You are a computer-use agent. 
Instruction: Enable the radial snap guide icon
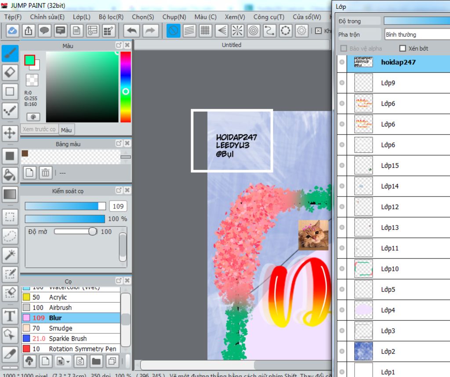tap(237, 31)
